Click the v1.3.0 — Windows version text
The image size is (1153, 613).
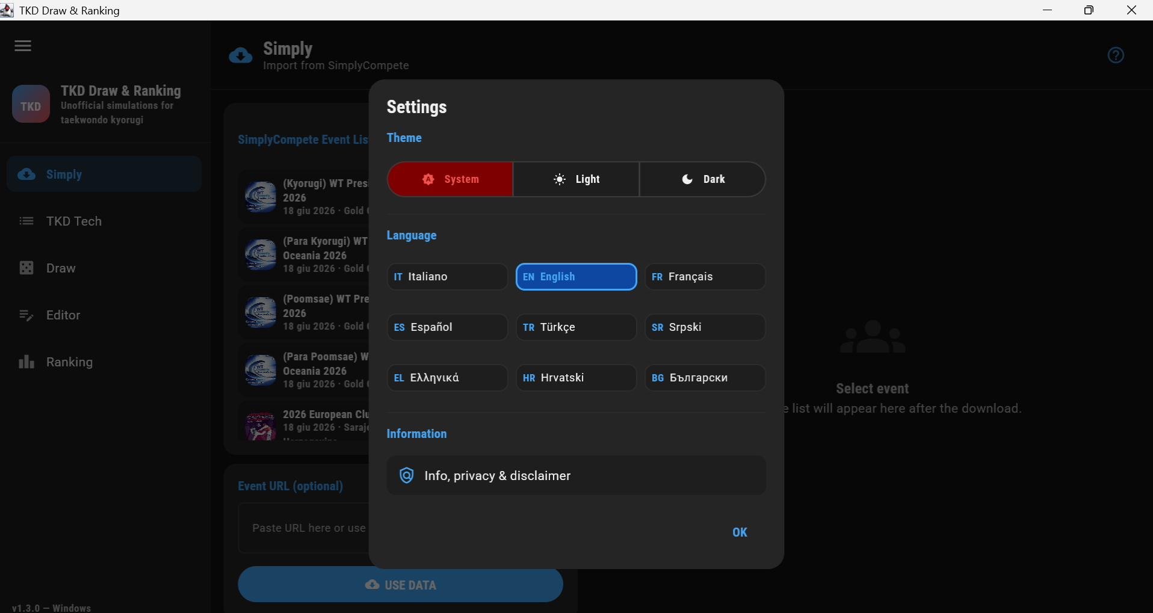point(52,608)
